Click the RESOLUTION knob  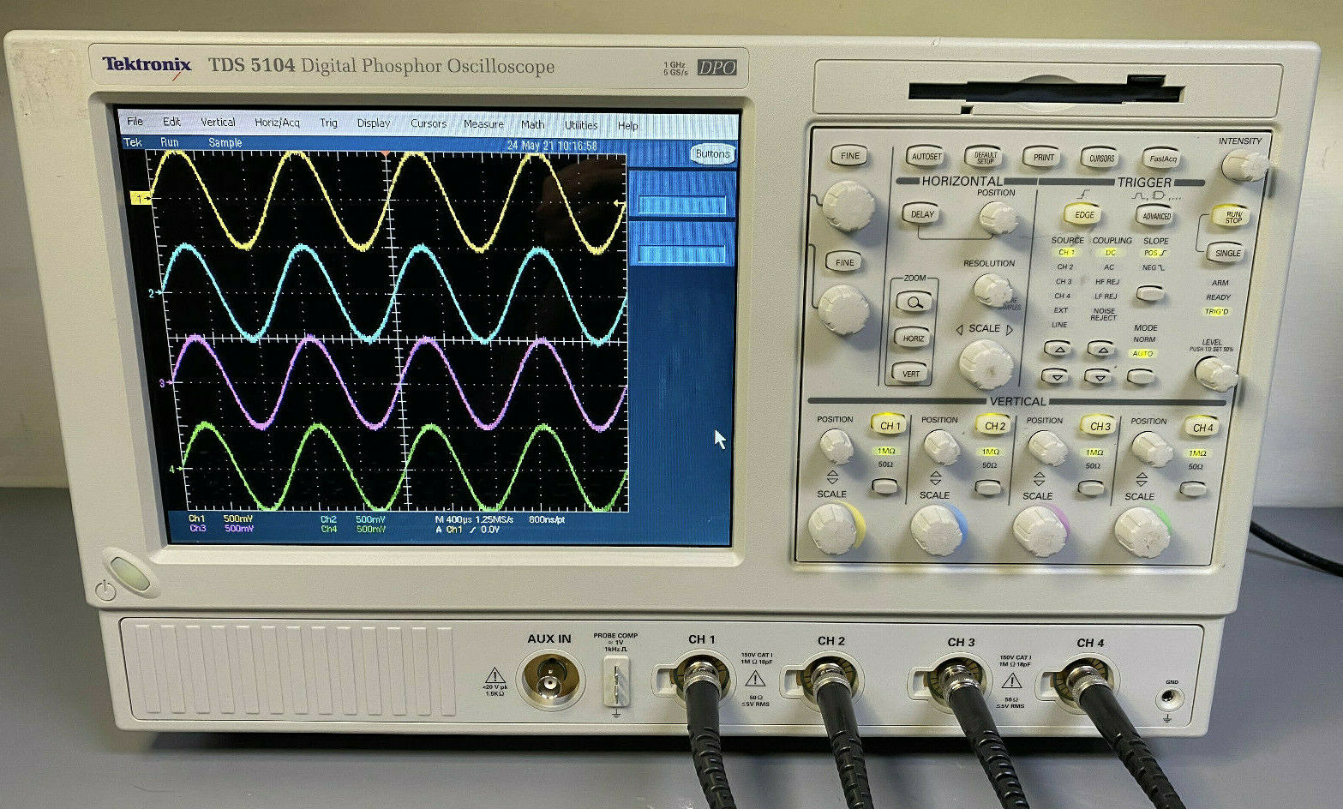point(992,290)
